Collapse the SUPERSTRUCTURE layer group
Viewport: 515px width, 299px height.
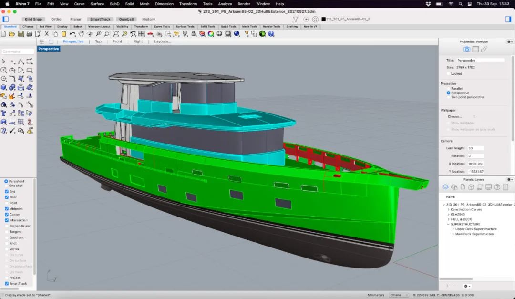449,224
